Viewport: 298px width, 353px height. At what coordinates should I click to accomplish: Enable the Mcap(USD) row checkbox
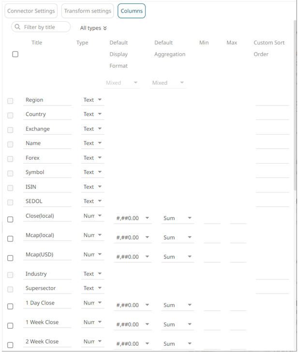coord(10,258)
